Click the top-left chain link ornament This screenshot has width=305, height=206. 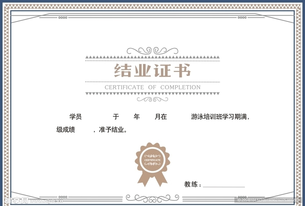(63, 18)
